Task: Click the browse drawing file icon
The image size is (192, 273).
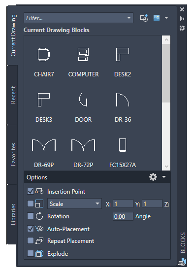Action: coord(144,18)
